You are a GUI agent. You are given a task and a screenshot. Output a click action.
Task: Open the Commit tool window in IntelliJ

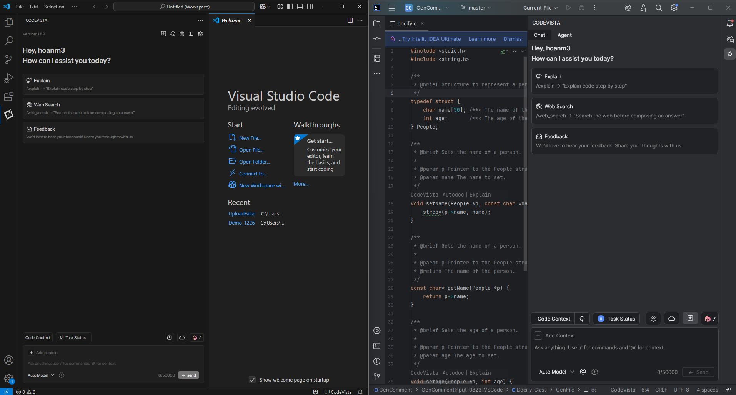[x=377, y=39]
